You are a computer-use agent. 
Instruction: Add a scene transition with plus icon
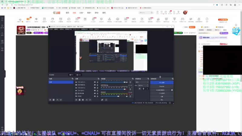tap(139, 89)
